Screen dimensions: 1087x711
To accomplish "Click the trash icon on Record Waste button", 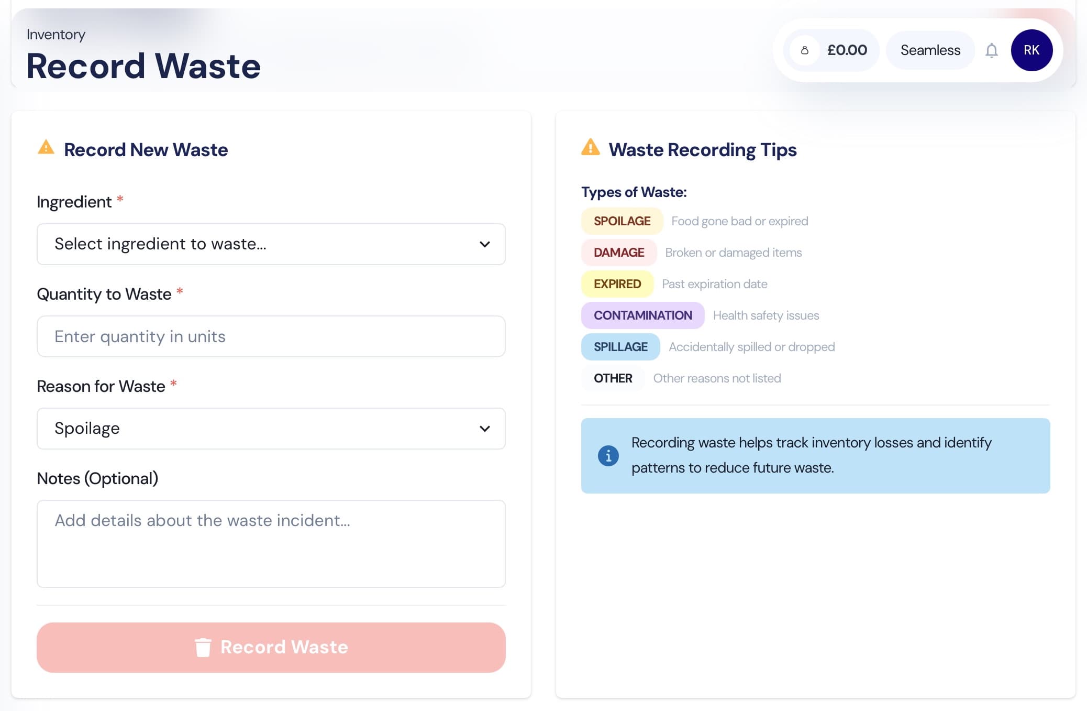I will point(203,647).
